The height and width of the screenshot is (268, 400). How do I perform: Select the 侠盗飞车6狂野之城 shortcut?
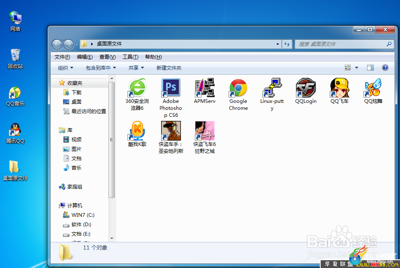(205, 138)
